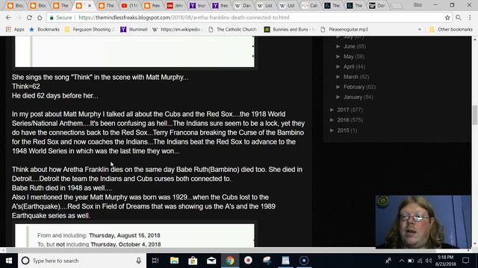This screenshot has height=268, width=478.
Task: Click the date calculator image below text
Action: pos(134,235)
